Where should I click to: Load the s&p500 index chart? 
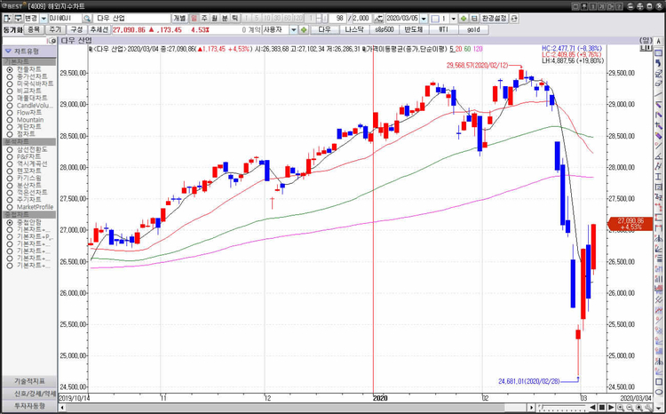[384, 29]
